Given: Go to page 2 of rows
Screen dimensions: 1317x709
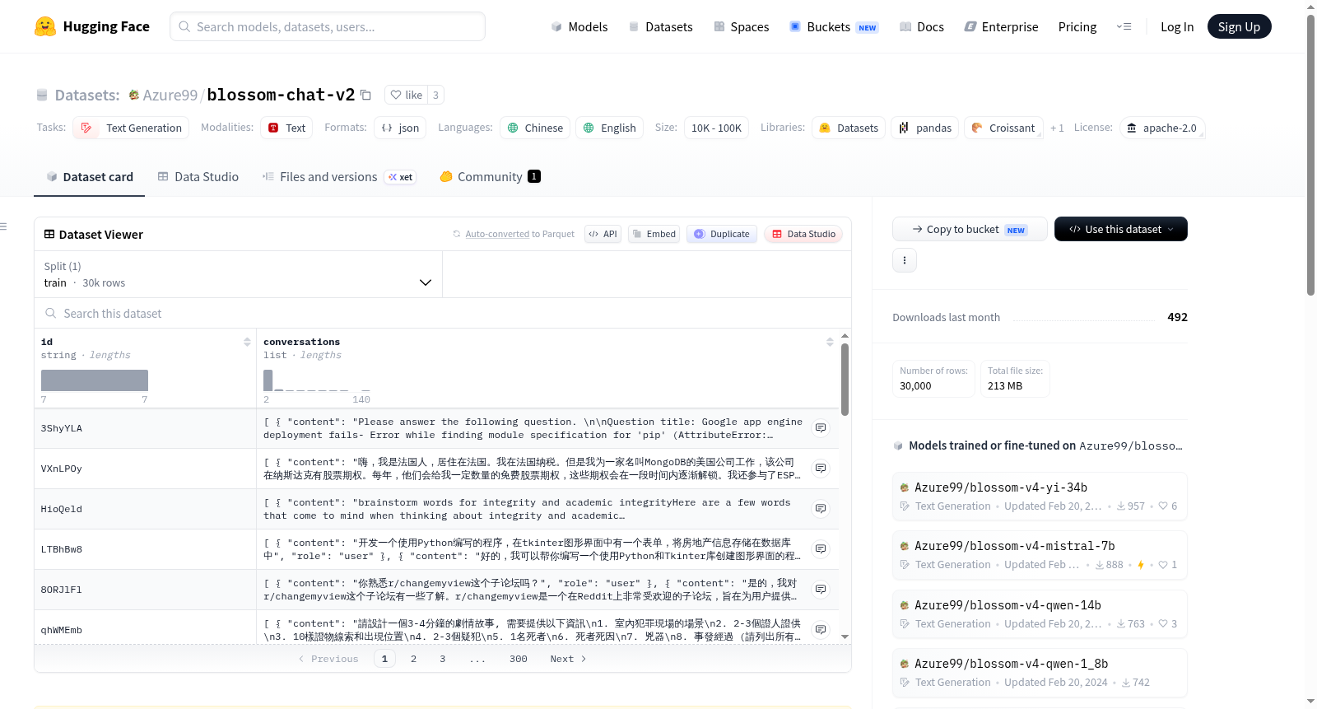Looking at the screenshot, I should (x=413, y=659).
